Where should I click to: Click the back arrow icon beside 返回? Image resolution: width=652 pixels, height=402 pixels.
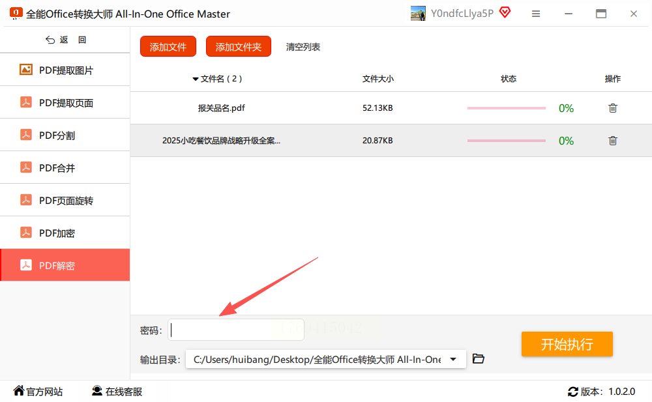coord(50,40)
